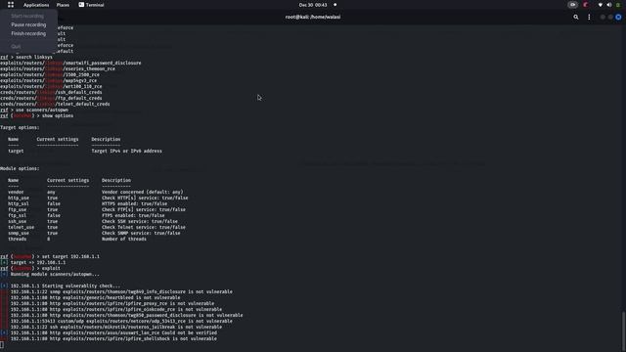Click 'Target IPv4 or IPv6 address' description
The height and width of the screenshot is (352, 626).
click(126, 151)
